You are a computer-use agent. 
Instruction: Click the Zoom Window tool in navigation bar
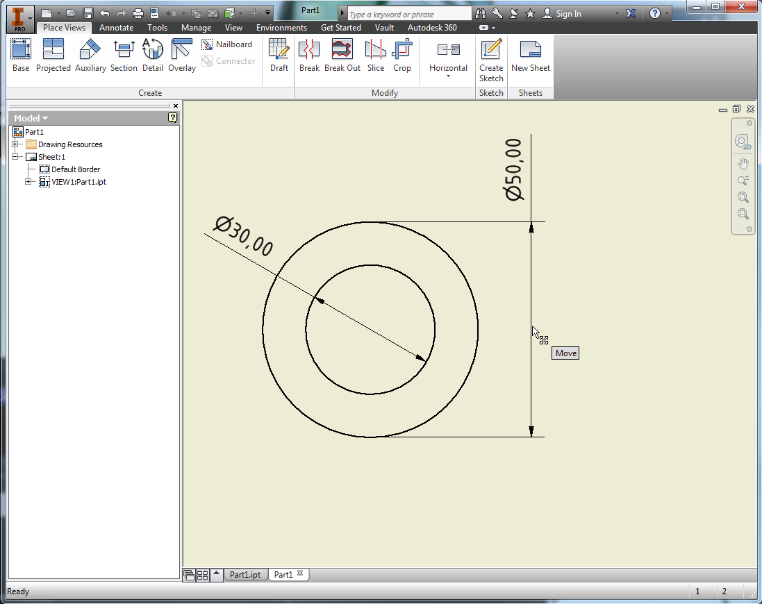click(x=743, y=214)
